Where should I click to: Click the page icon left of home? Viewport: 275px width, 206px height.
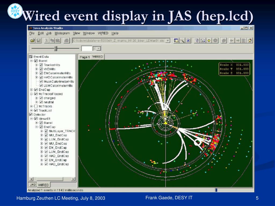(x=244, y=41)
